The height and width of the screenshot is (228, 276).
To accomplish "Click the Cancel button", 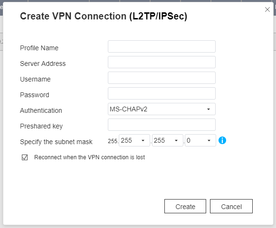I will tap(231, 206).
